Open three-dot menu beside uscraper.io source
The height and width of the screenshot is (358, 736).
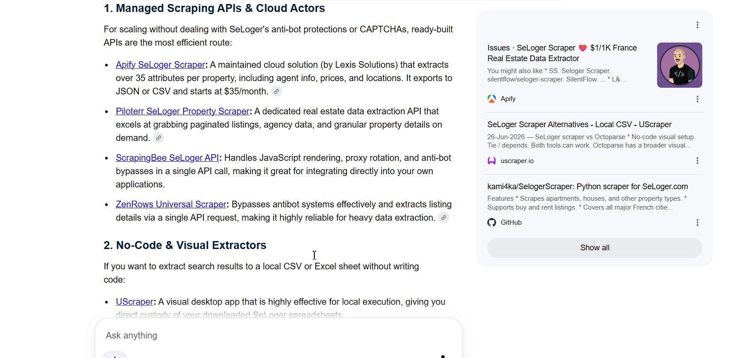click(x=697, y=160)
